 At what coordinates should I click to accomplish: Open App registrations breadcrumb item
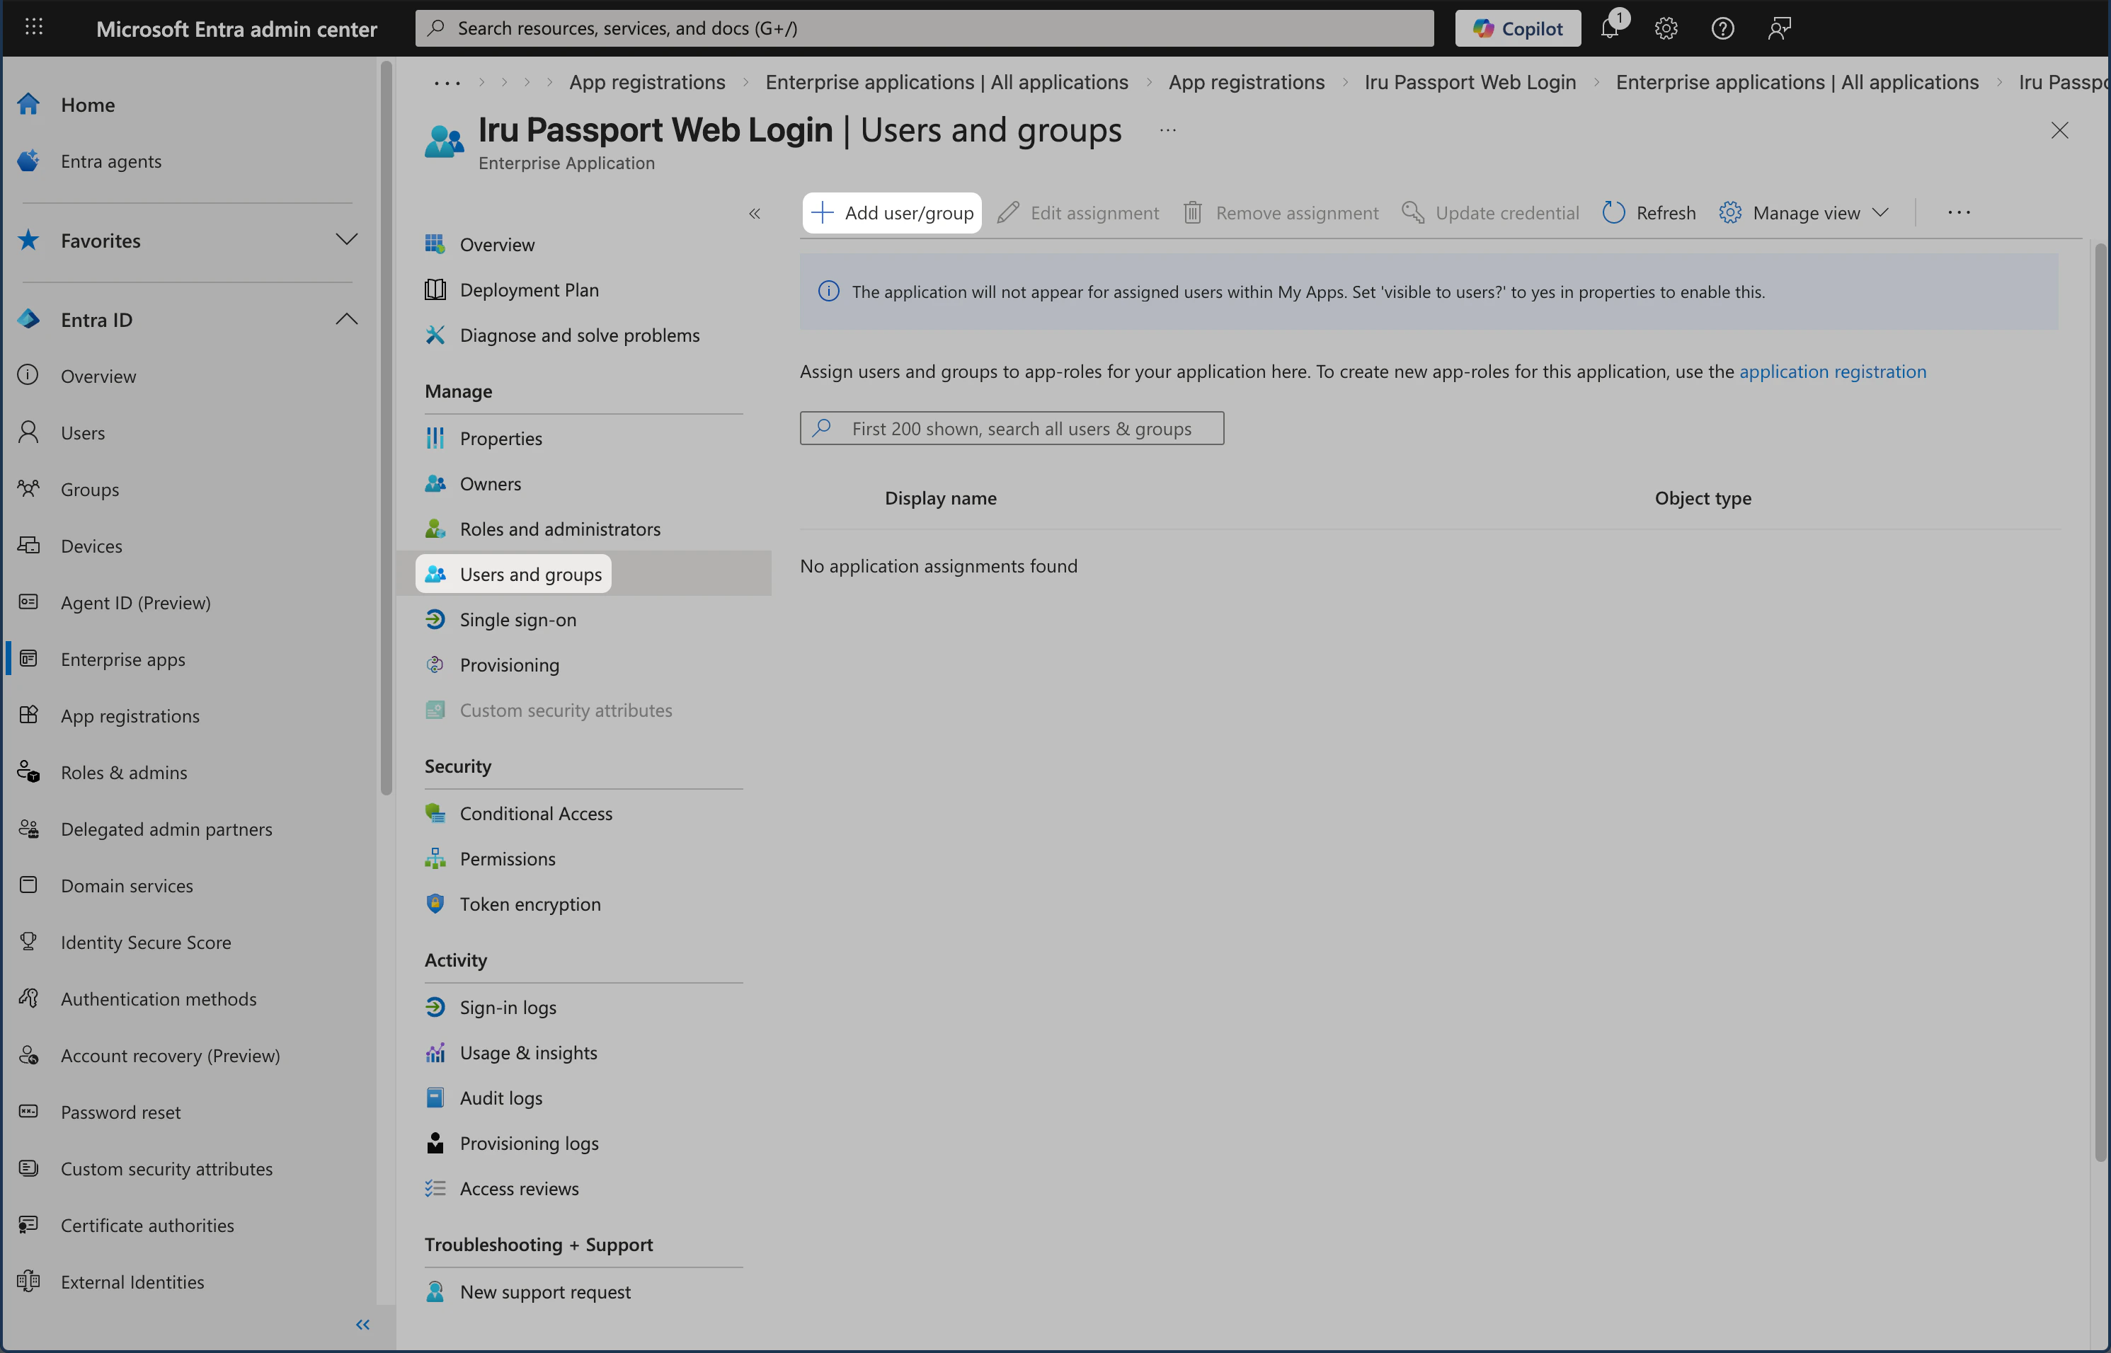647,81
